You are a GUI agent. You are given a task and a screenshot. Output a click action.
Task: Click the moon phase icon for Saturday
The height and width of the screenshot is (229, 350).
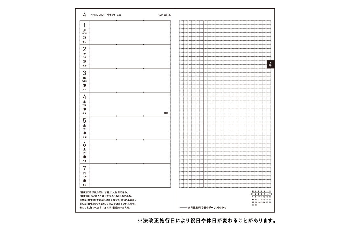point(84,157)
